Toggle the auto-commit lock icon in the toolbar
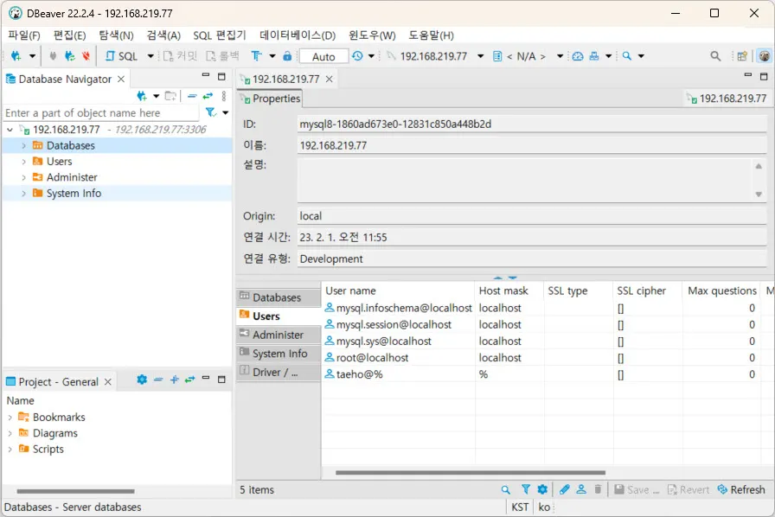 (x=285, y=55)
